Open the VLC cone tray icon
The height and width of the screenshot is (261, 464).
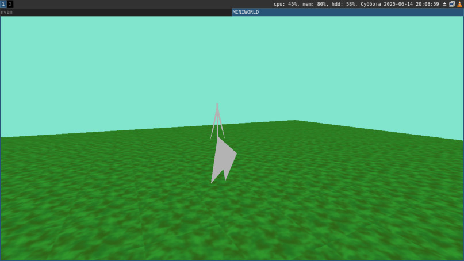pos(459,4)
